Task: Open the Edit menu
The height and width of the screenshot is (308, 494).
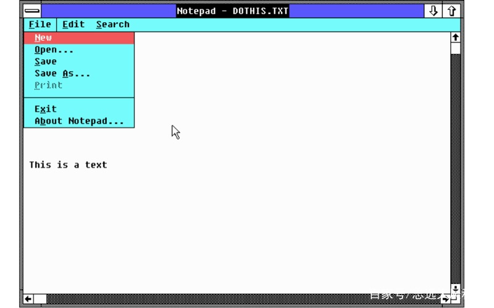Action: tap(73, 25)
